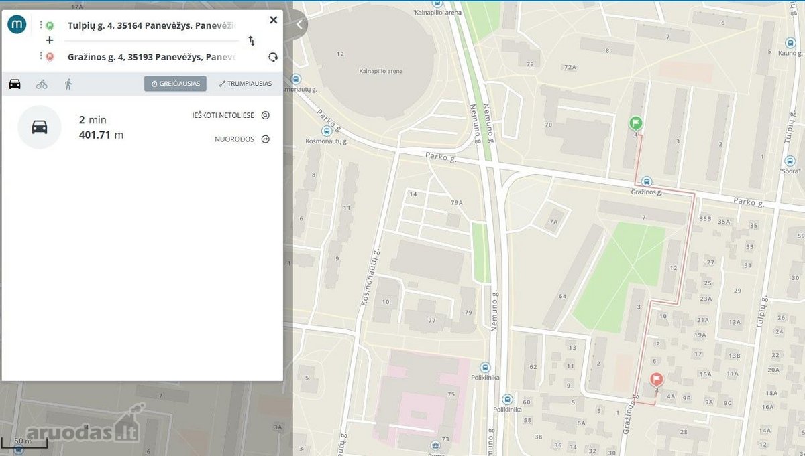Image resolution: width=805 pixels, height=456 pixels.
Task: Open Ieškoti netoliese nearby search
Action: pyautogui.click(x=231, y=115)
